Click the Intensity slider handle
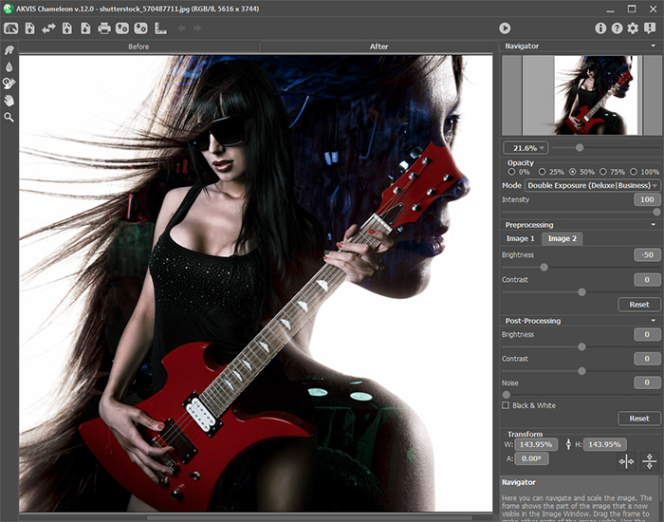This screenshot has height=522, width=664. click(656, 212)
